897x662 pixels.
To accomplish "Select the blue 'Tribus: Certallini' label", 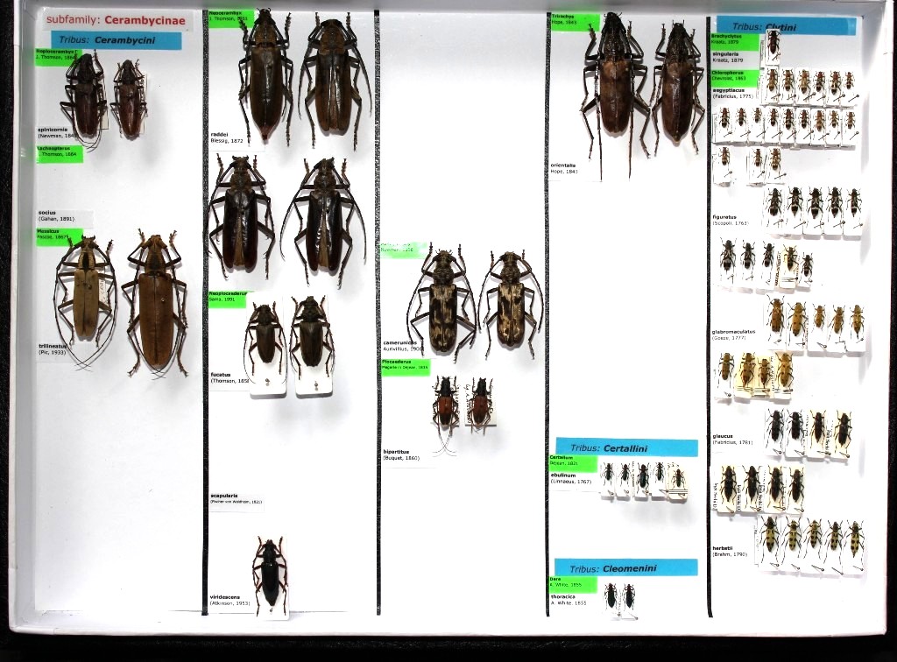I will point(626,447).
